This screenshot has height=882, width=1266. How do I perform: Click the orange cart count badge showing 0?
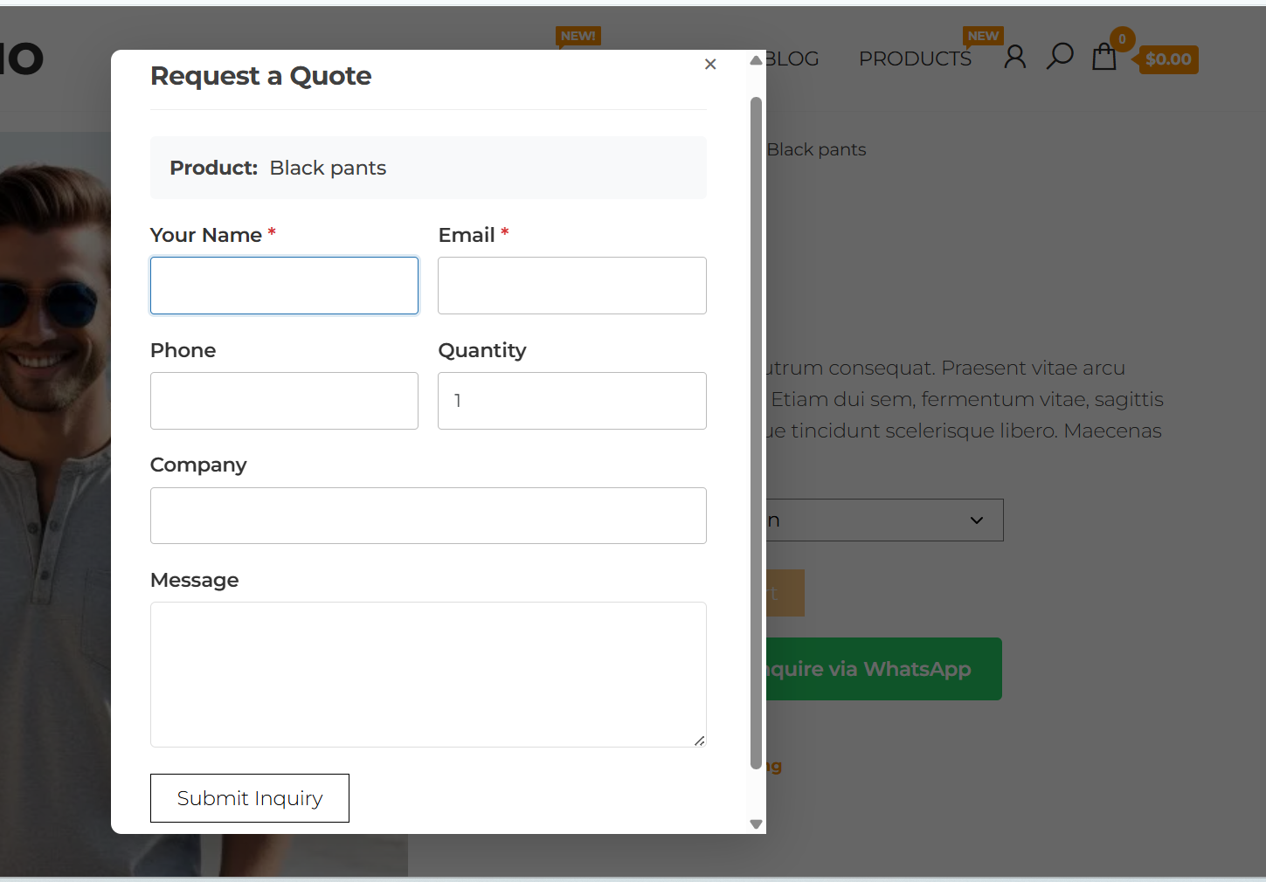[1122, 38]
